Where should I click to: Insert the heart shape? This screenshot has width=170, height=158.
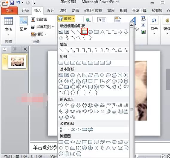click(x=102, y=87)
